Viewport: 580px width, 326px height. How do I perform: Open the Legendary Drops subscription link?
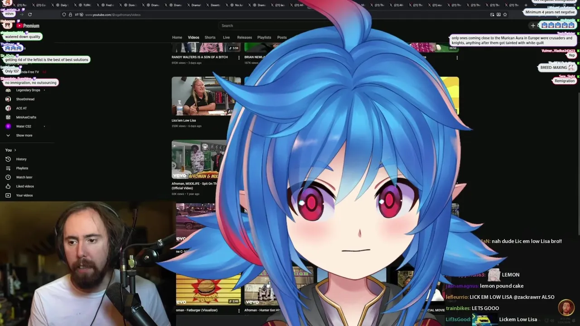pyautogui.click(x=28, y=90)
